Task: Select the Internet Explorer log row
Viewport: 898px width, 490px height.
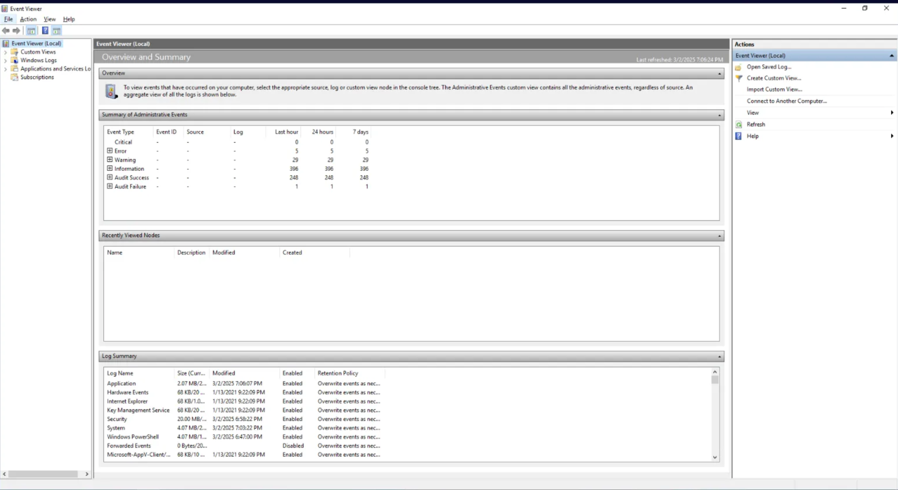Action: click(244, 401)
